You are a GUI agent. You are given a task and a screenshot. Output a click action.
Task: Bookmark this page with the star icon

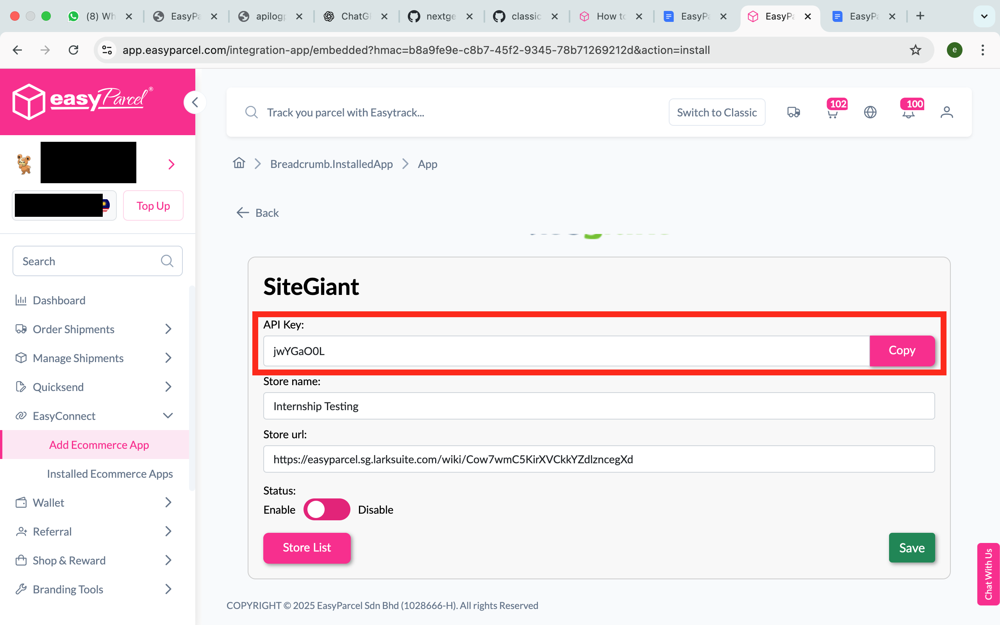click(x=915, y=50)
